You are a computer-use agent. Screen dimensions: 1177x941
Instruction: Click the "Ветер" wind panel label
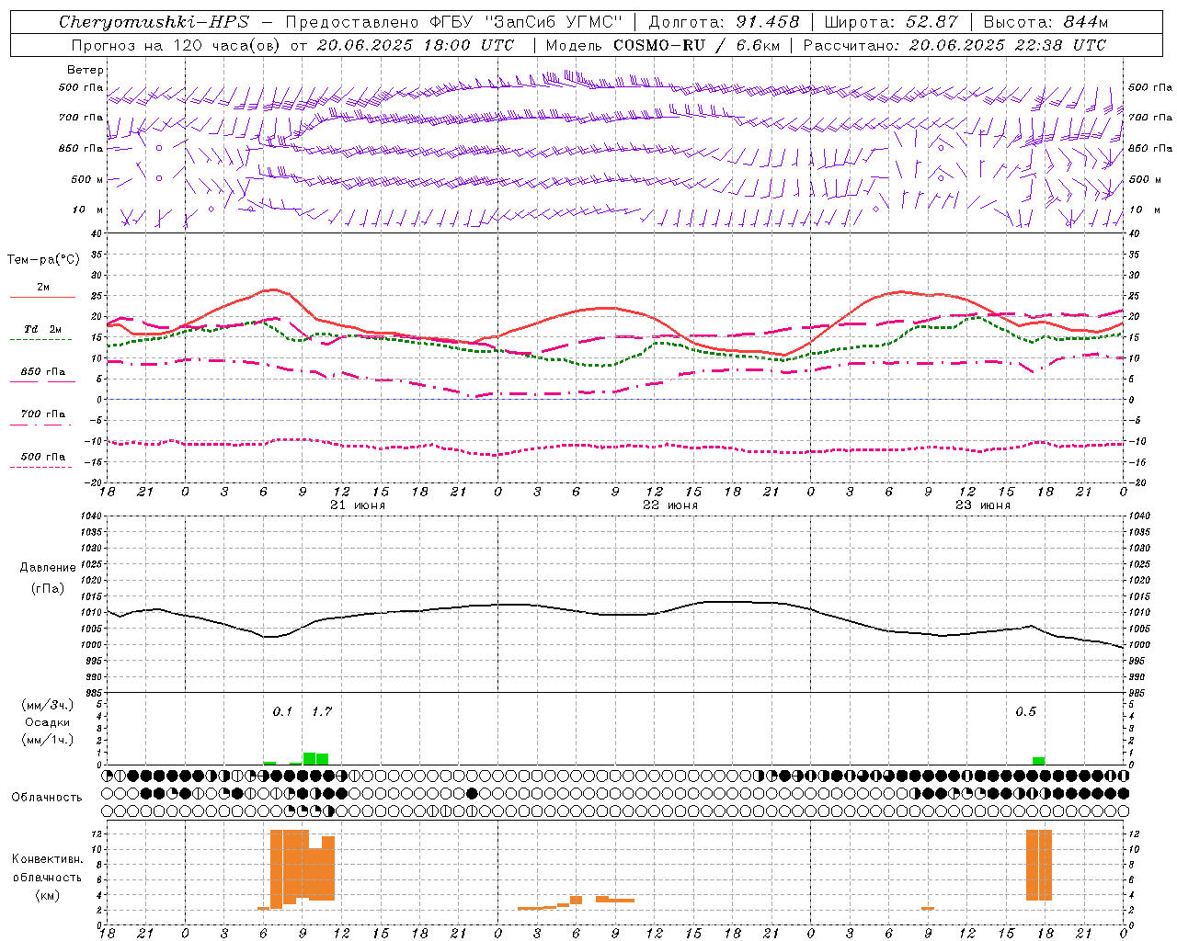coord(86,70)
